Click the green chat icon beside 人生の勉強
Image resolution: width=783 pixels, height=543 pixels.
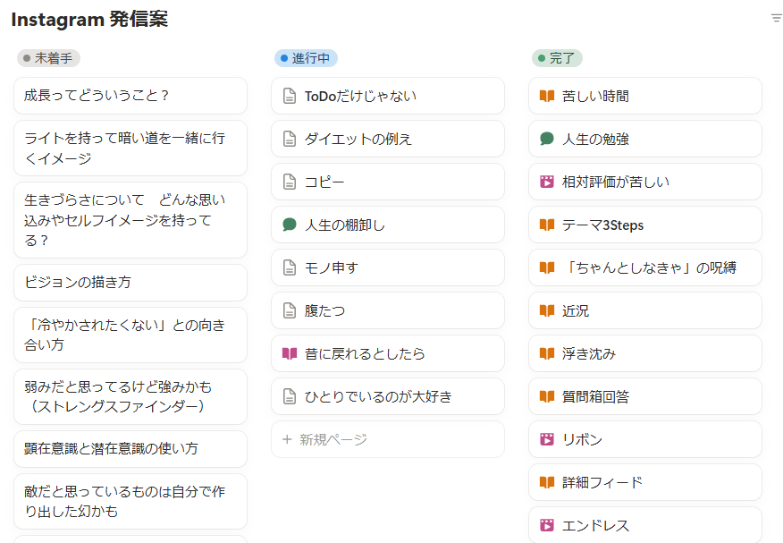547,140
